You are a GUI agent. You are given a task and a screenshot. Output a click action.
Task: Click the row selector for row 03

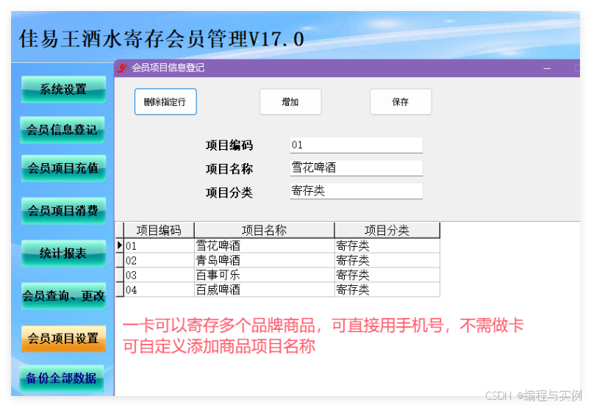tap(120, 275)
